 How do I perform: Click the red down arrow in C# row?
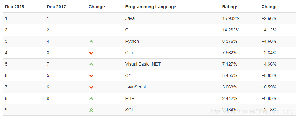coord(91,76)
